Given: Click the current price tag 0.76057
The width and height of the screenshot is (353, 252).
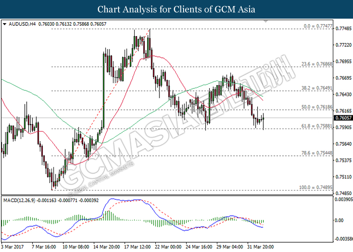Looking at the screenshot, I should point(343,118).
